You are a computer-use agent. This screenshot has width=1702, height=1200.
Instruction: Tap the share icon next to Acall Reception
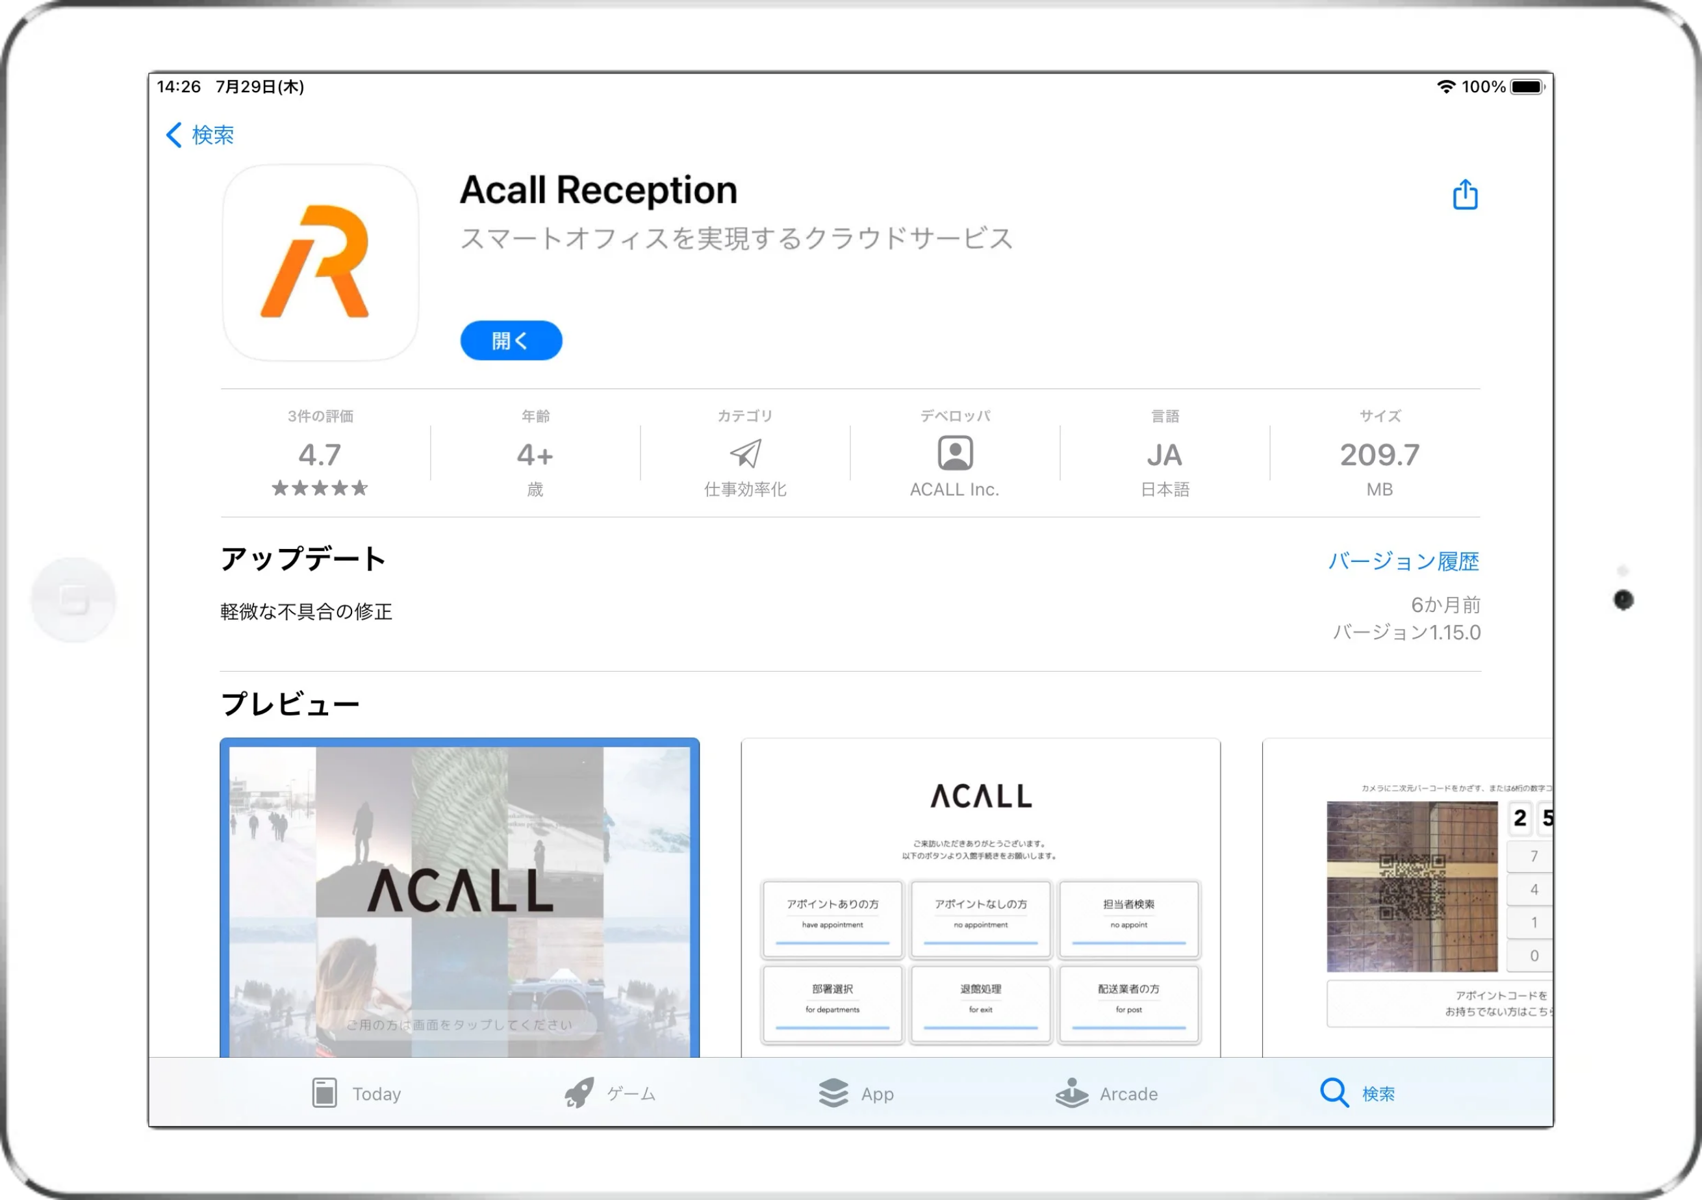pyautogui.click(x=1465, y=194)
